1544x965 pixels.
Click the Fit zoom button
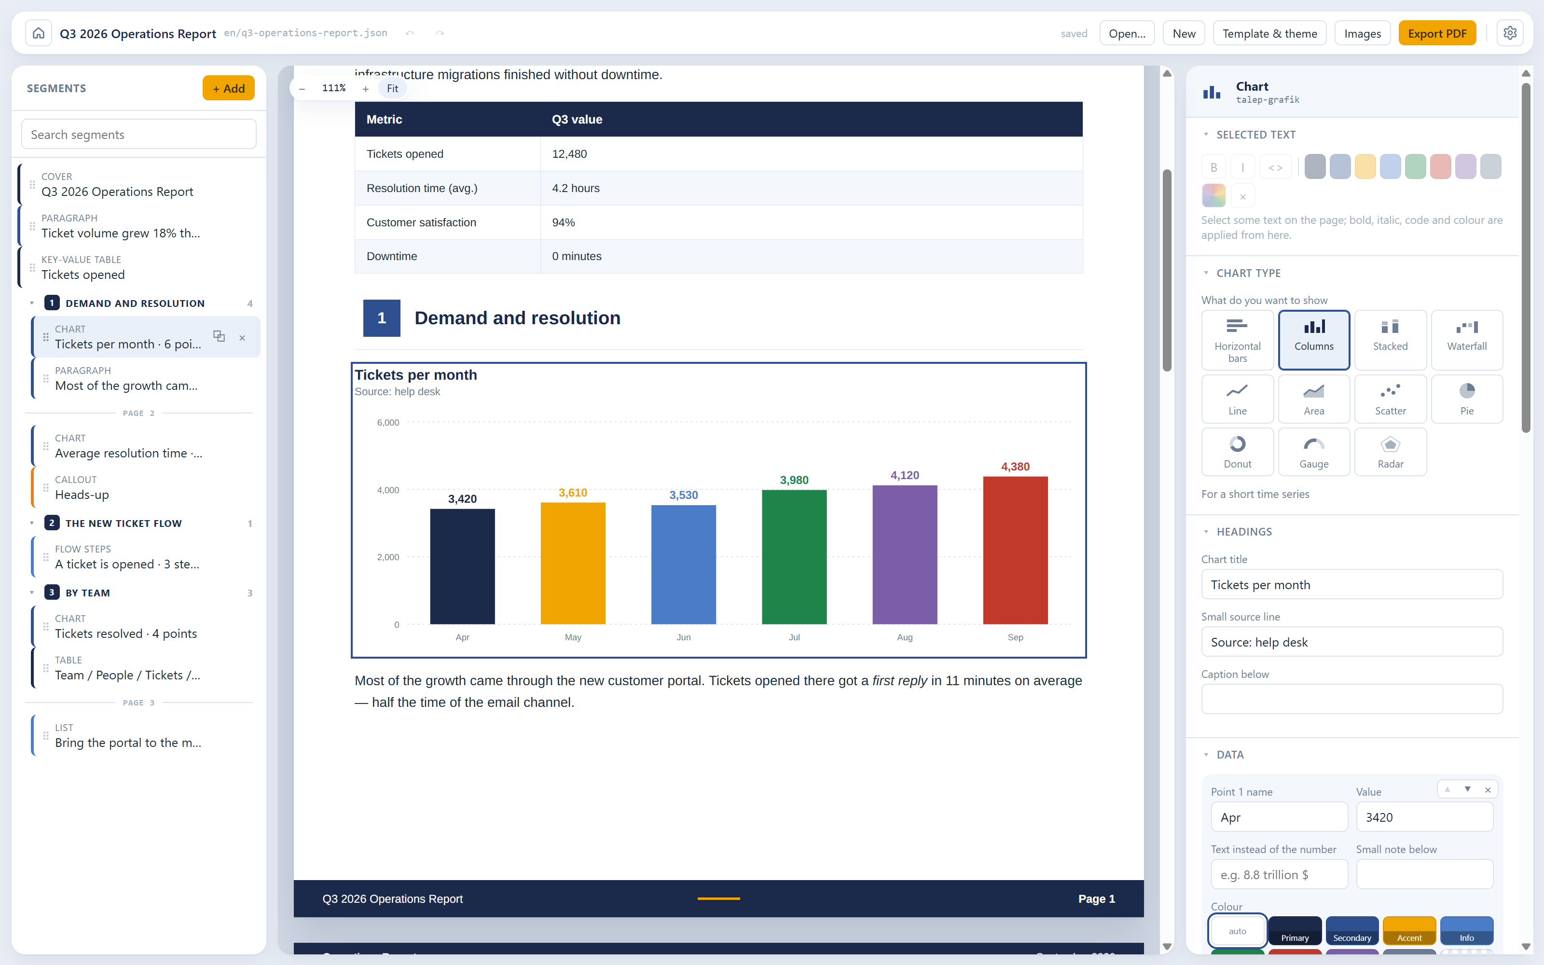[x=392, y=89]
